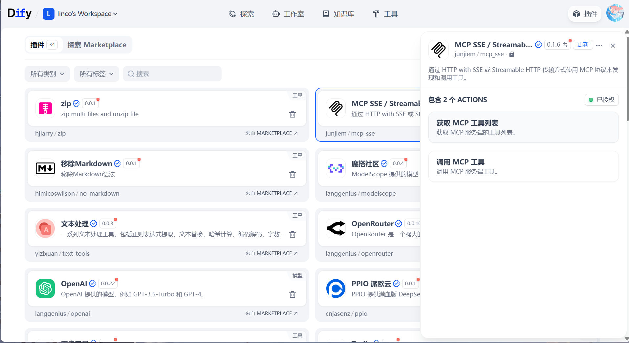Click the 更新 update button
Image resolution: width=629 pixels, height=343 pixels.
click(x=583, y=45)
